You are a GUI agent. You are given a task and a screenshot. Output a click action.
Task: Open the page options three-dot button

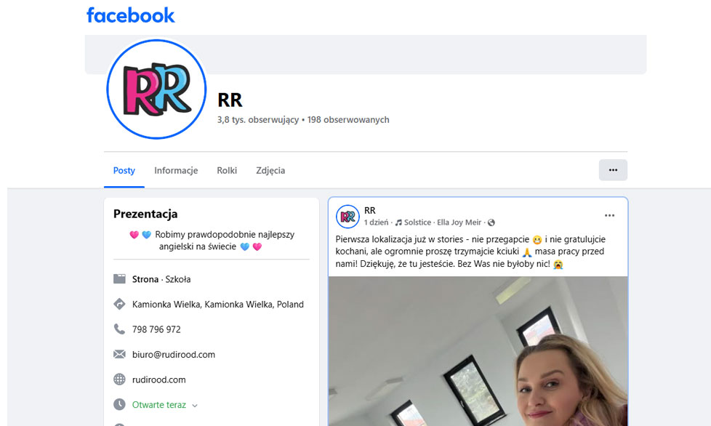pyautogui.click(x=613, y=170)
